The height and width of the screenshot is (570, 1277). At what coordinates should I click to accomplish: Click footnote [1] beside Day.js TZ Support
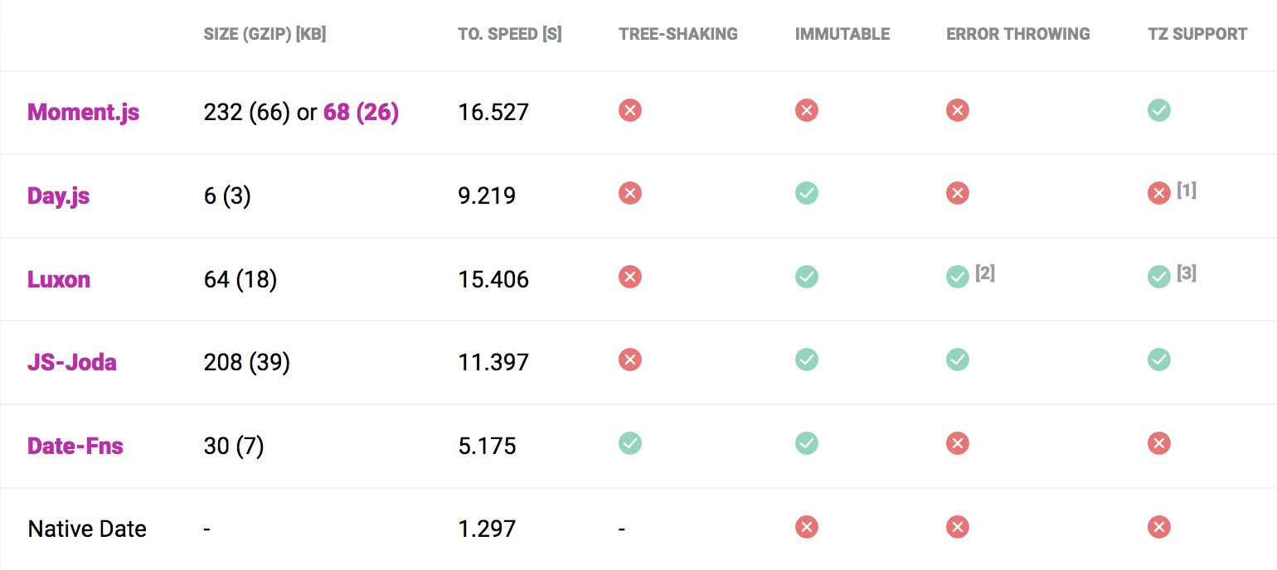[x=1187, y=190]
